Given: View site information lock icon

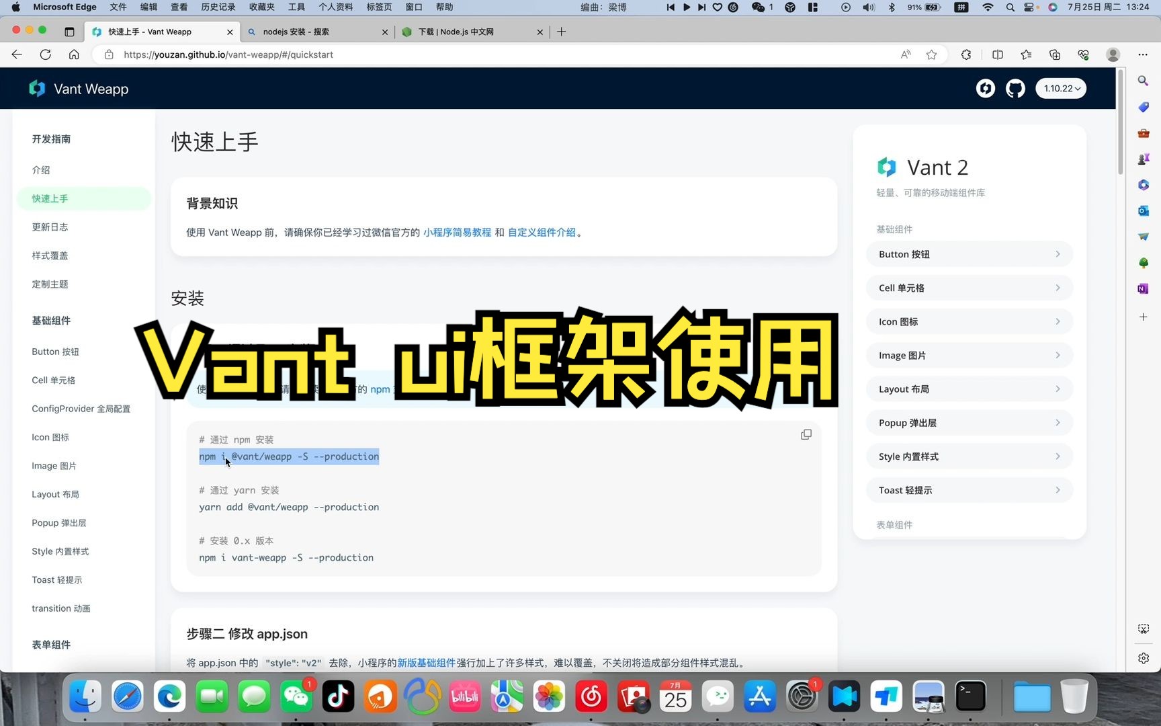Looking at the screenshot, I should [109, 54].
